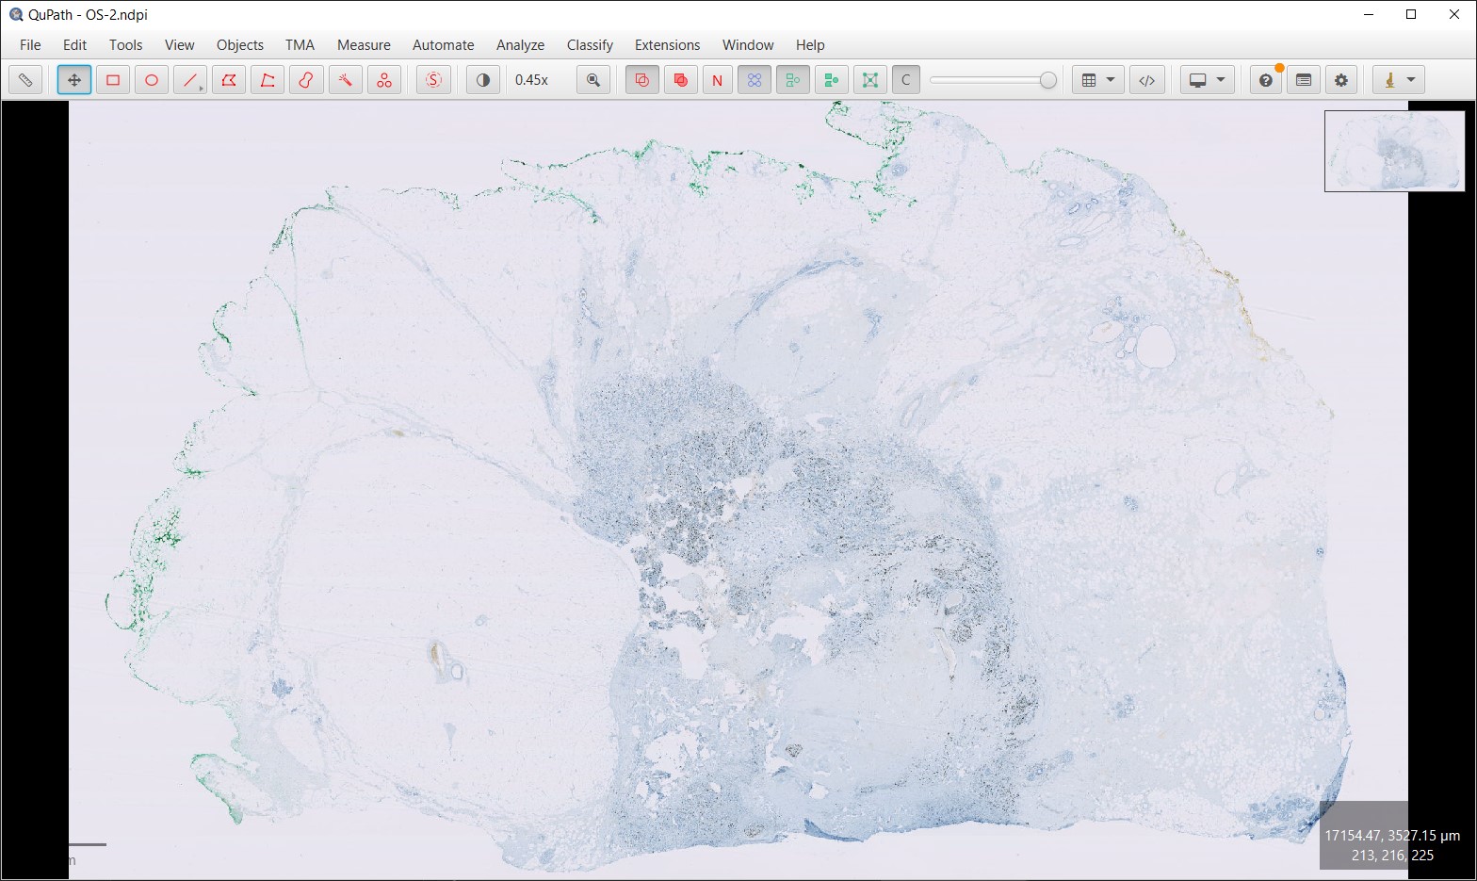Choose the Polygon annotation tool
Viewport: 1477px width, 881px height.
pyautogui.click(x=229, y=80)
